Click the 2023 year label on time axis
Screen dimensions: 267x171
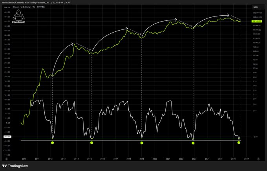pos(194,159)
